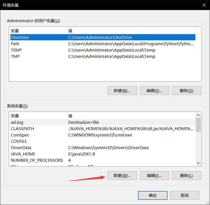
Task: Click the system list scroll up arrow
Action: [x=198, y=115]
